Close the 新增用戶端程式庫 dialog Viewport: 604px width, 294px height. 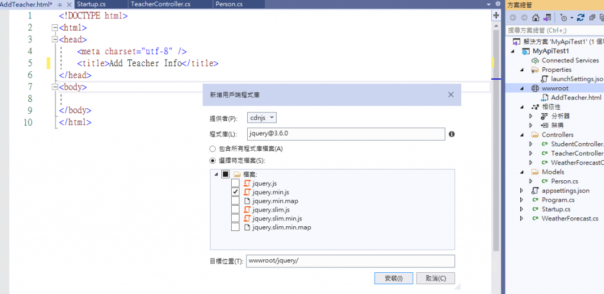coord(451,95)
